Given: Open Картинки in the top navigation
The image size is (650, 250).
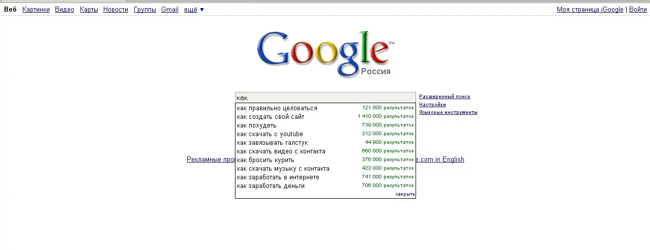Looking at the screenshot, I should [36, 10].
